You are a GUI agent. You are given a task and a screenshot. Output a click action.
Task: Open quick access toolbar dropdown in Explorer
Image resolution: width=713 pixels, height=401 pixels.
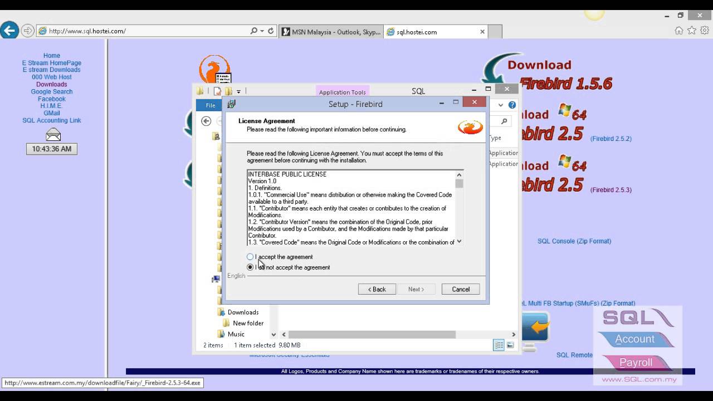click(238, 91)
